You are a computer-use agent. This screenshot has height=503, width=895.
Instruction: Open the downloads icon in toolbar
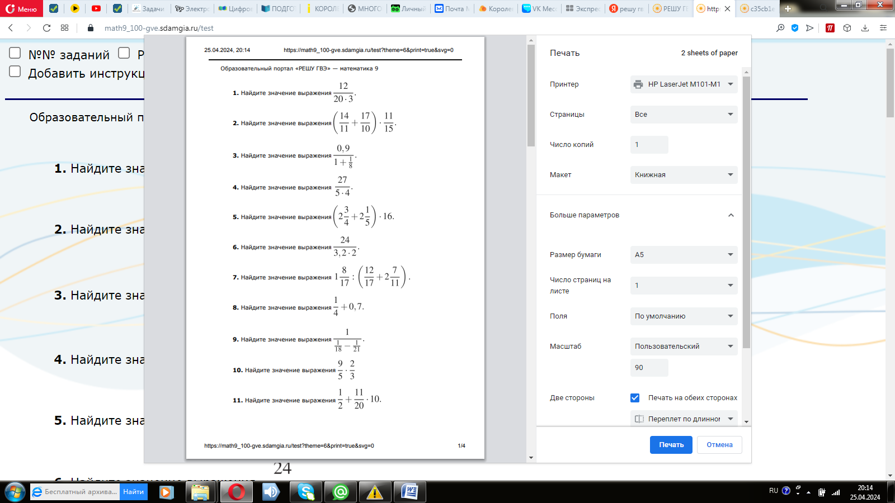pyautogui.click(x=865, y=28)
